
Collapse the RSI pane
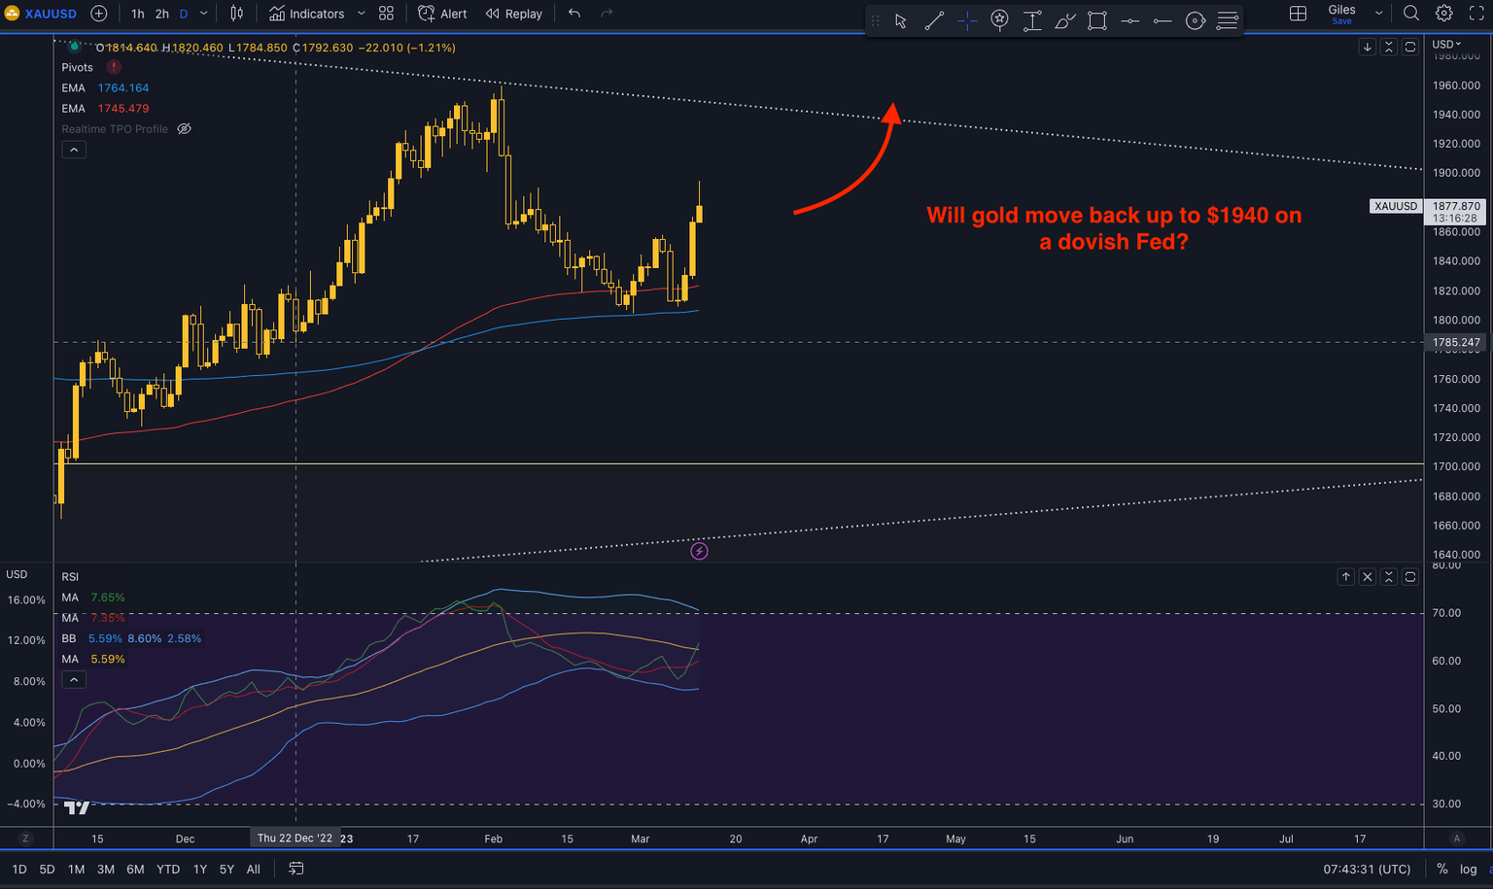[1389, 577]
